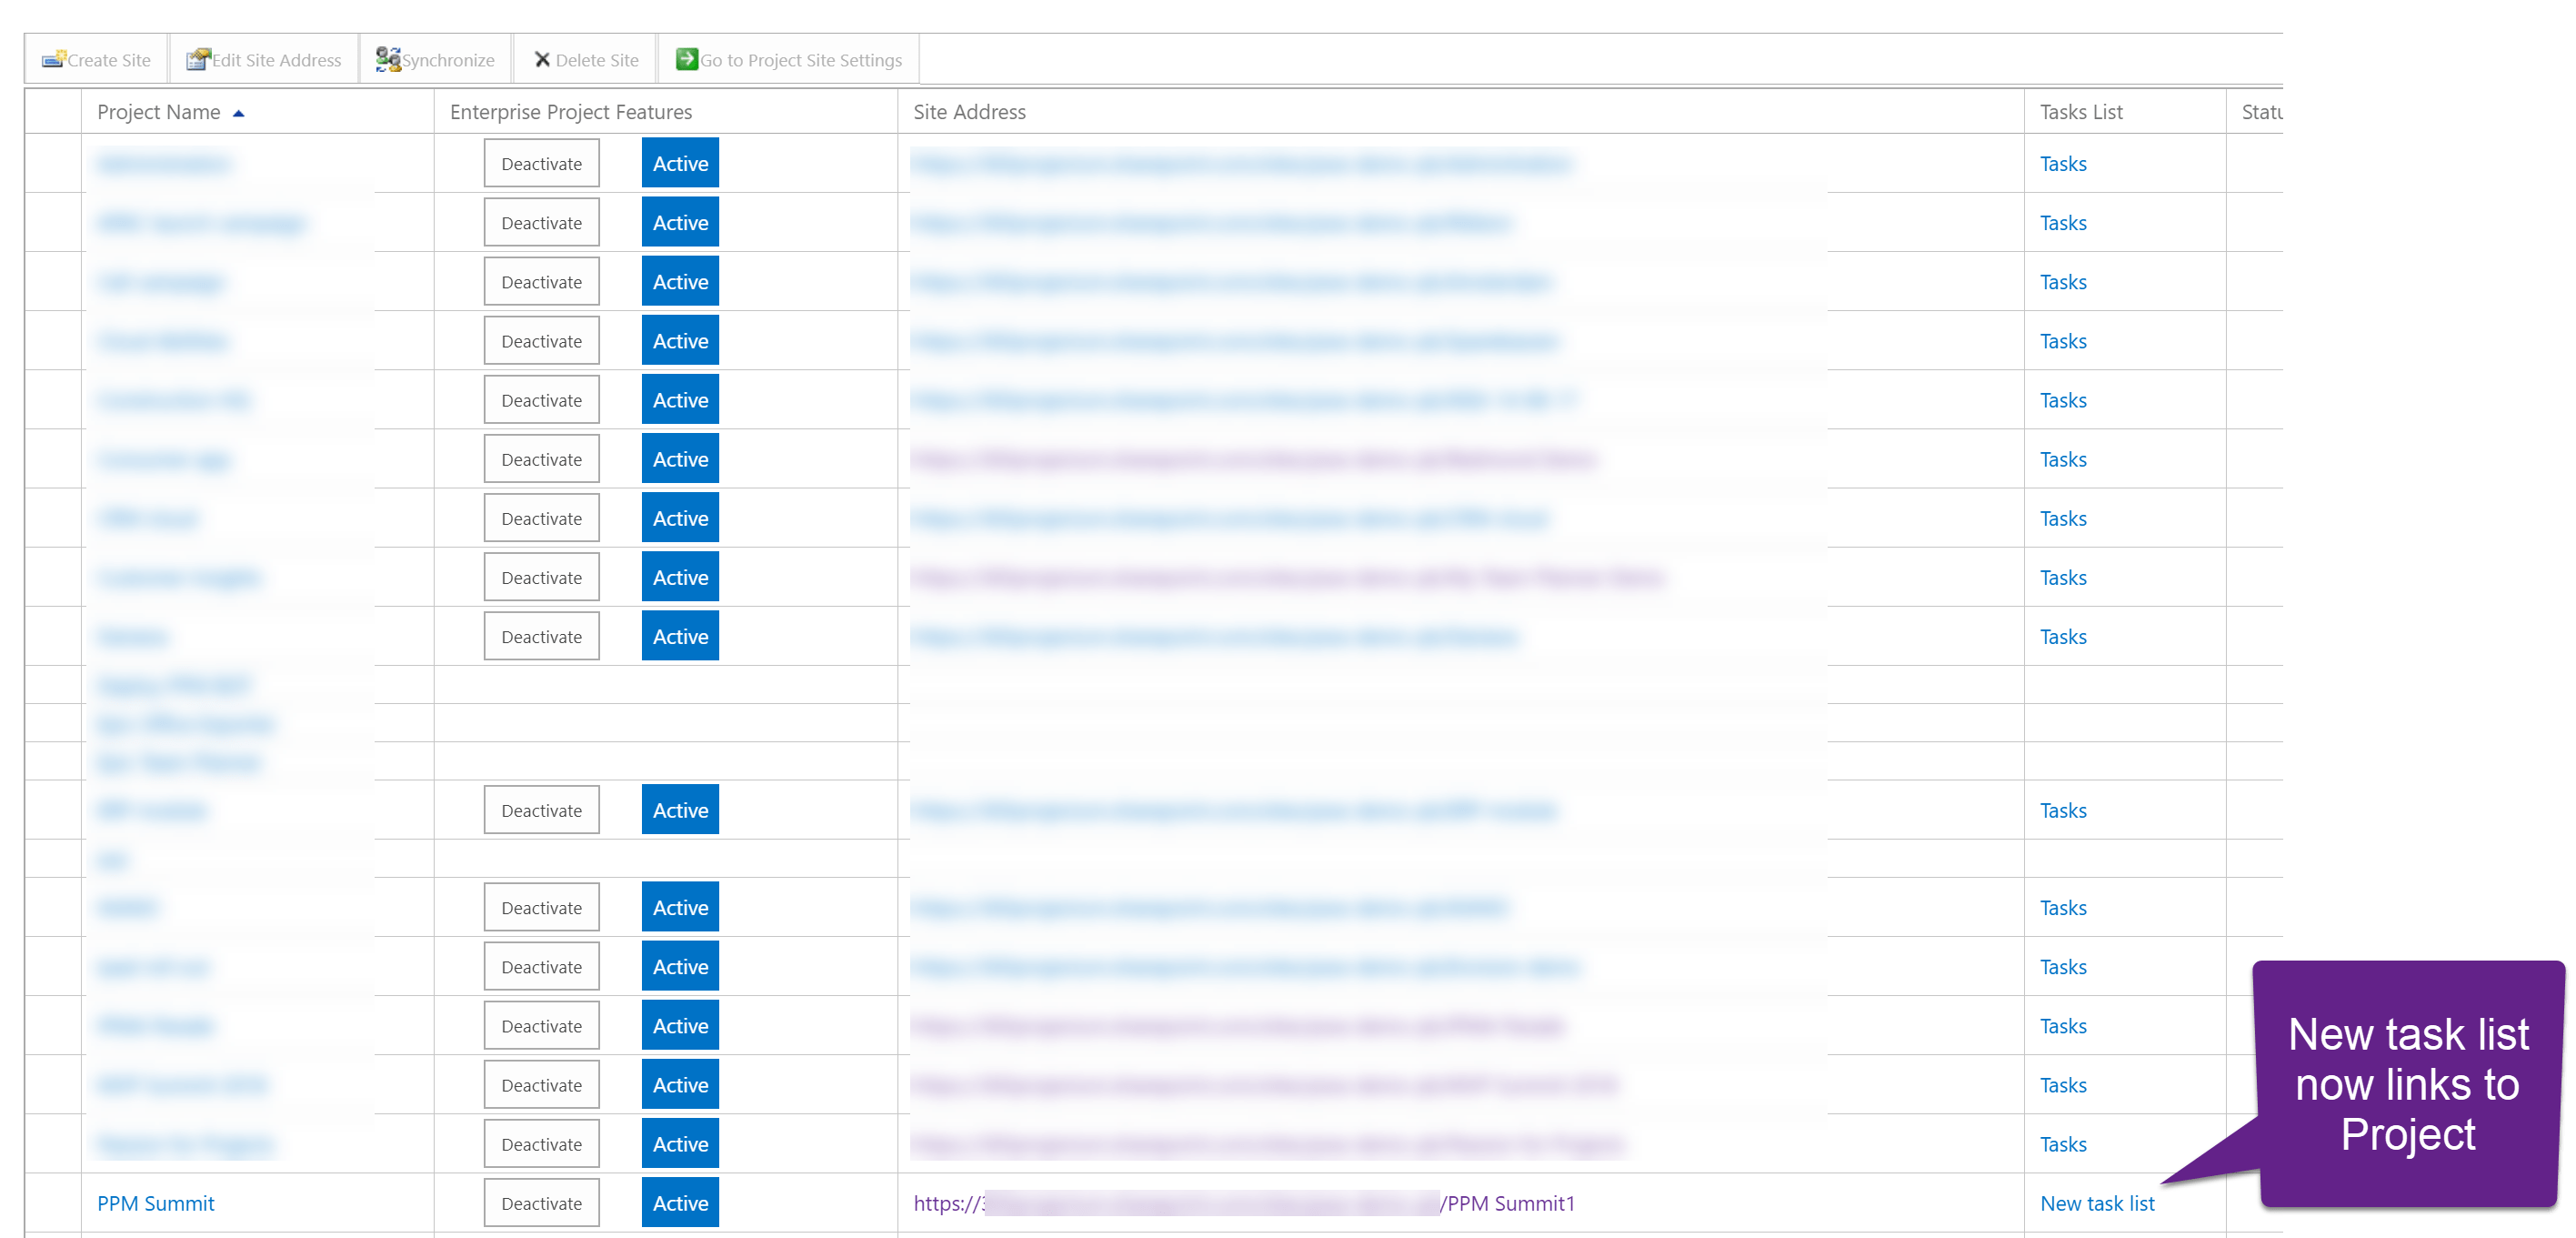2576x1238 pixels.
Task: Click the Edit Site Address icon
Action: (198, 59)
